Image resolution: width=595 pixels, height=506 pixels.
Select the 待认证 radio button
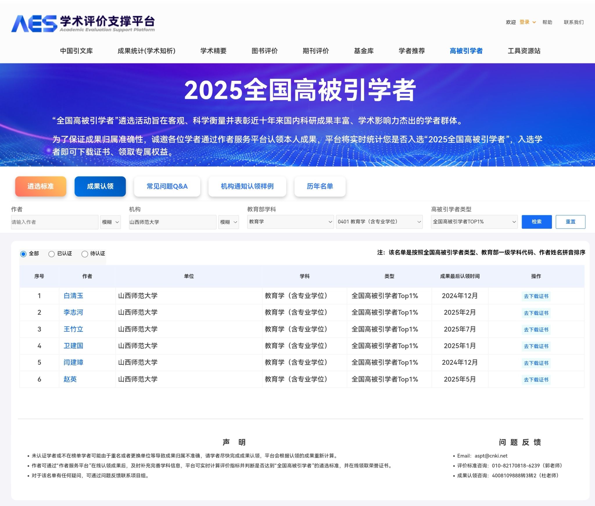(x=85, y=254)
